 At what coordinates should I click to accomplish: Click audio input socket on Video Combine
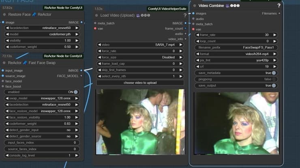click(193, 19)
